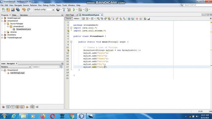Toggle Sort by Name in the Navigator

[32, 107]
